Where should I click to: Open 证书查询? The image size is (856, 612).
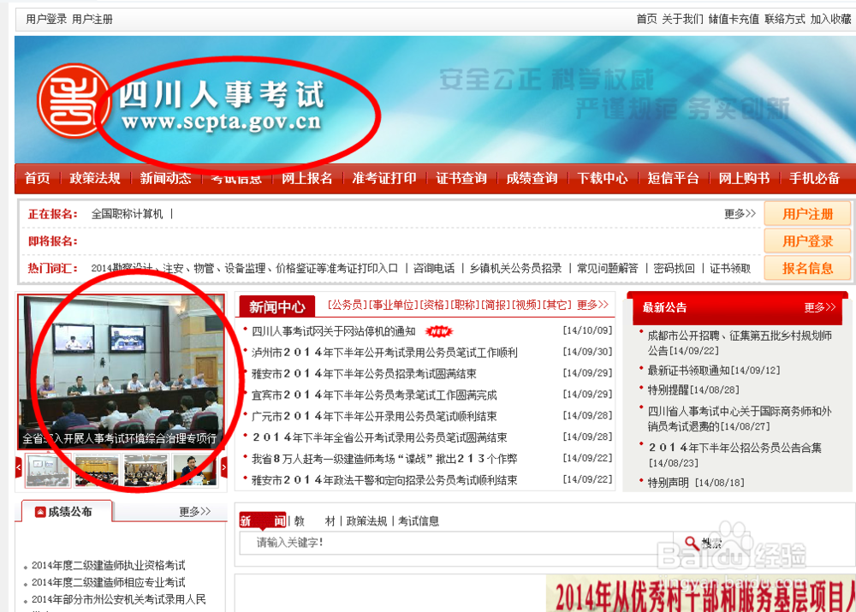(x=461, y=178)
